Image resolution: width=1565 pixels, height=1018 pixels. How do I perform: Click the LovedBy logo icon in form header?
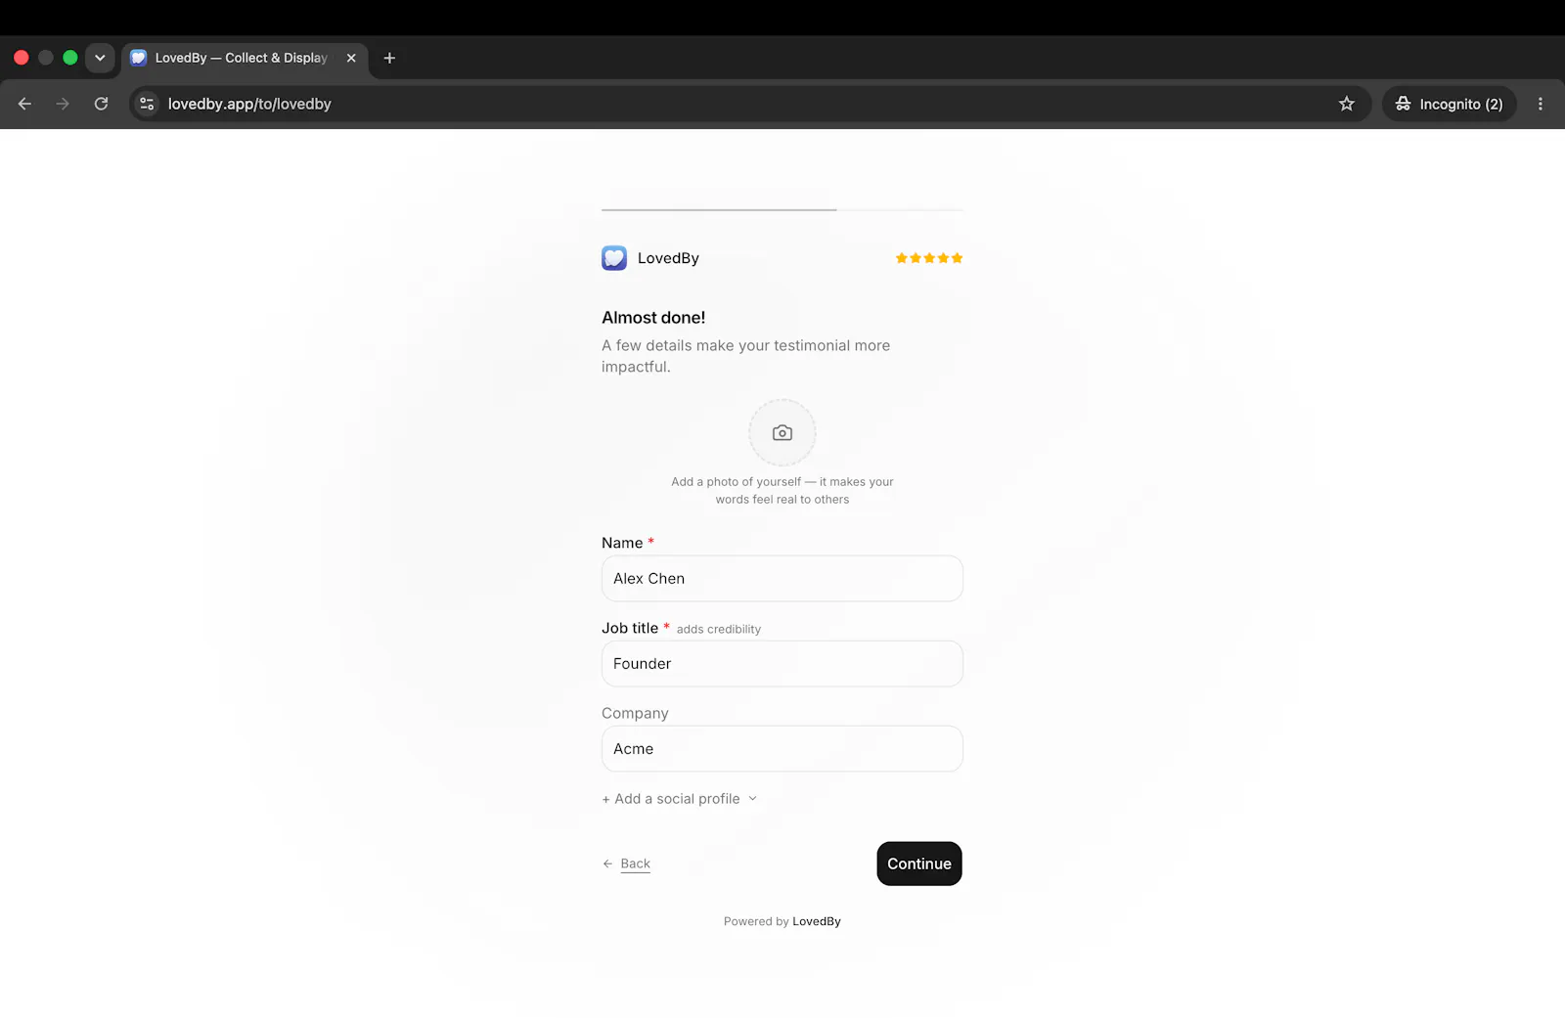coord(614,258)
